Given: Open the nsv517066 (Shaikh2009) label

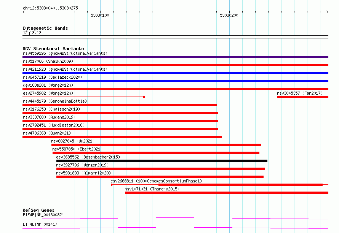Looking at the screenshot, I should pyautogui.click(x=48, y=61).
